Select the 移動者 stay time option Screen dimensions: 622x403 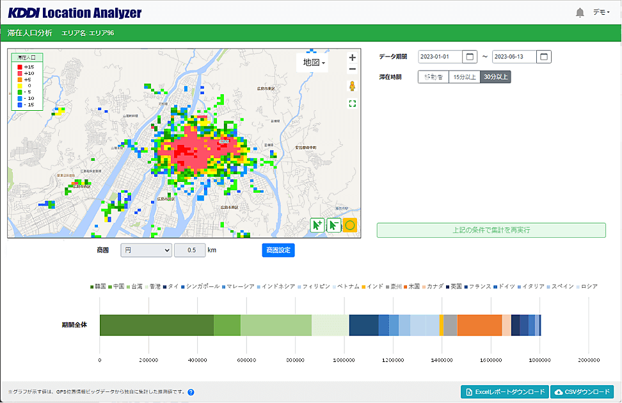click(x=433, y=77)
